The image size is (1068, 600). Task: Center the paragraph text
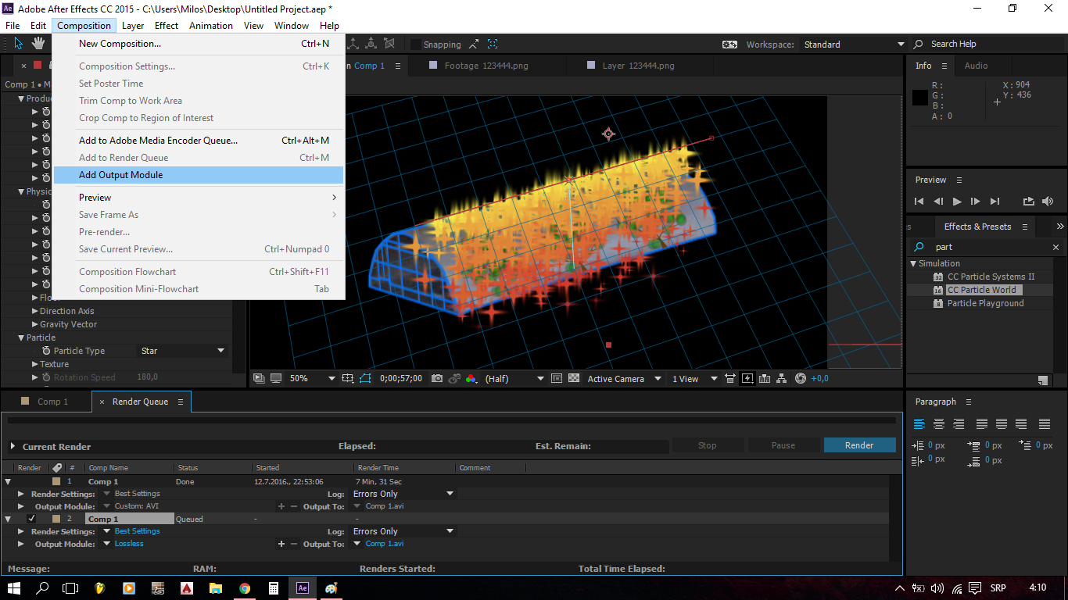coord(939,424)
